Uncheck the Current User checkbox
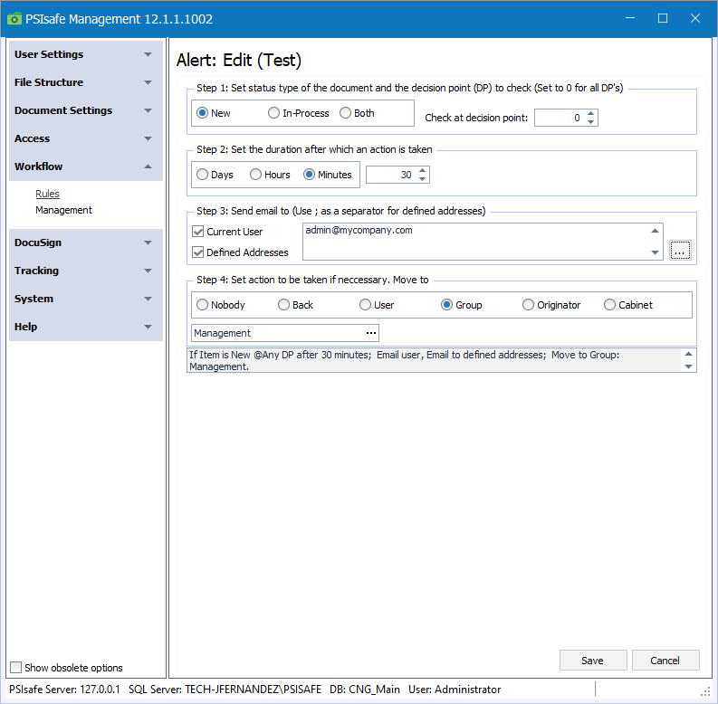The width and height of the screenshot is (718, 704). pyautogui.click(x=197, y=232)
